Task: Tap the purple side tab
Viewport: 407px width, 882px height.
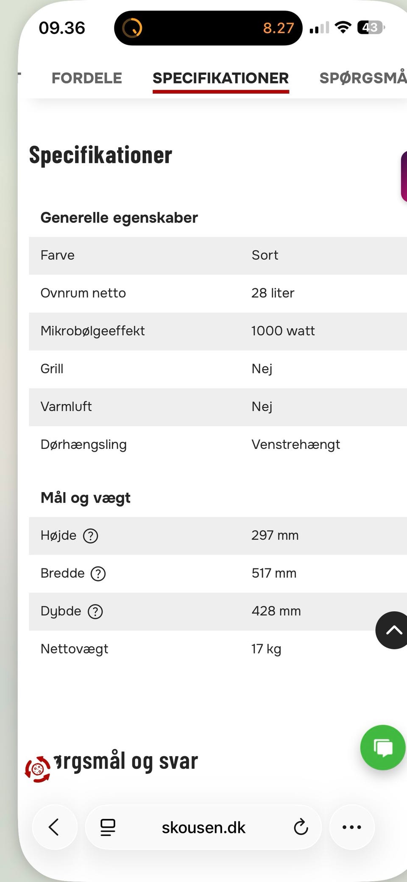Action: click(x=404, y=176)
